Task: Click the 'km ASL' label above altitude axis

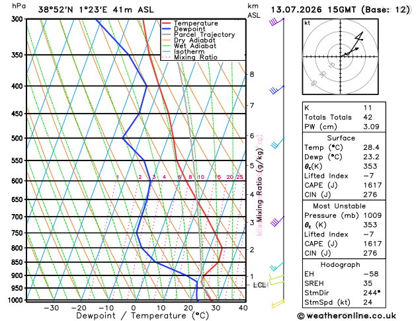Action: (x=253, y=11)
